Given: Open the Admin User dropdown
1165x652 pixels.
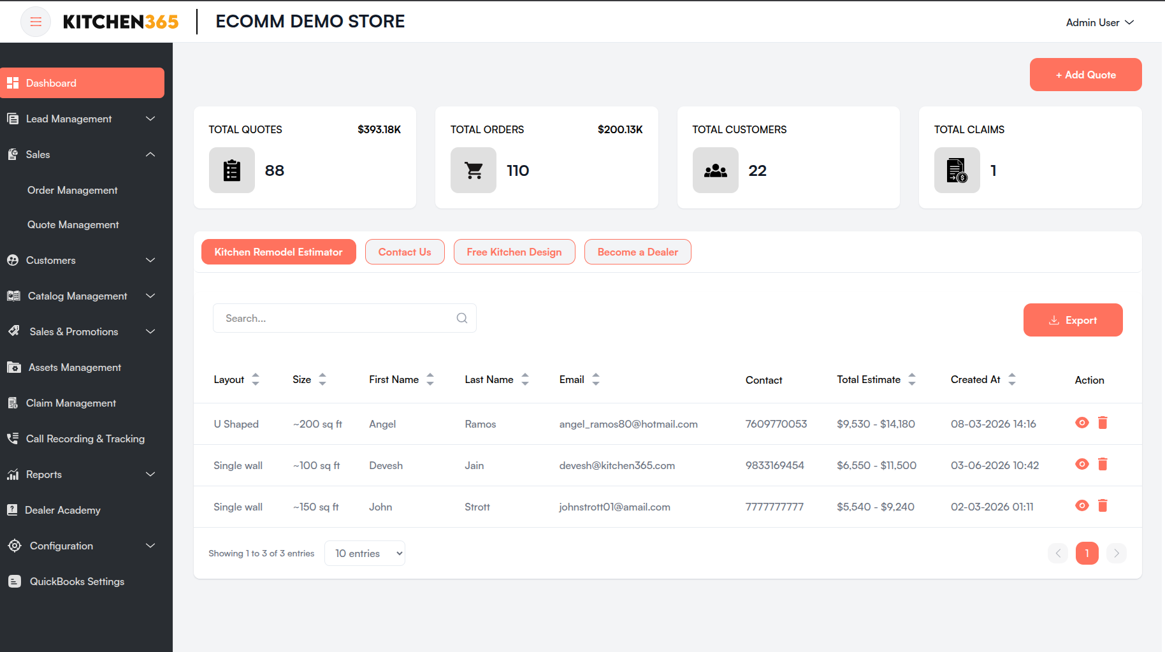Looking at the screenshot, I should point(1100,22).
